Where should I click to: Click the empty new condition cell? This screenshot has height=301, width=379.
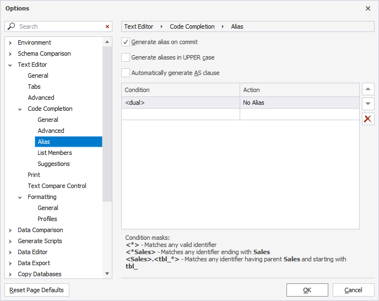point(181,114)
